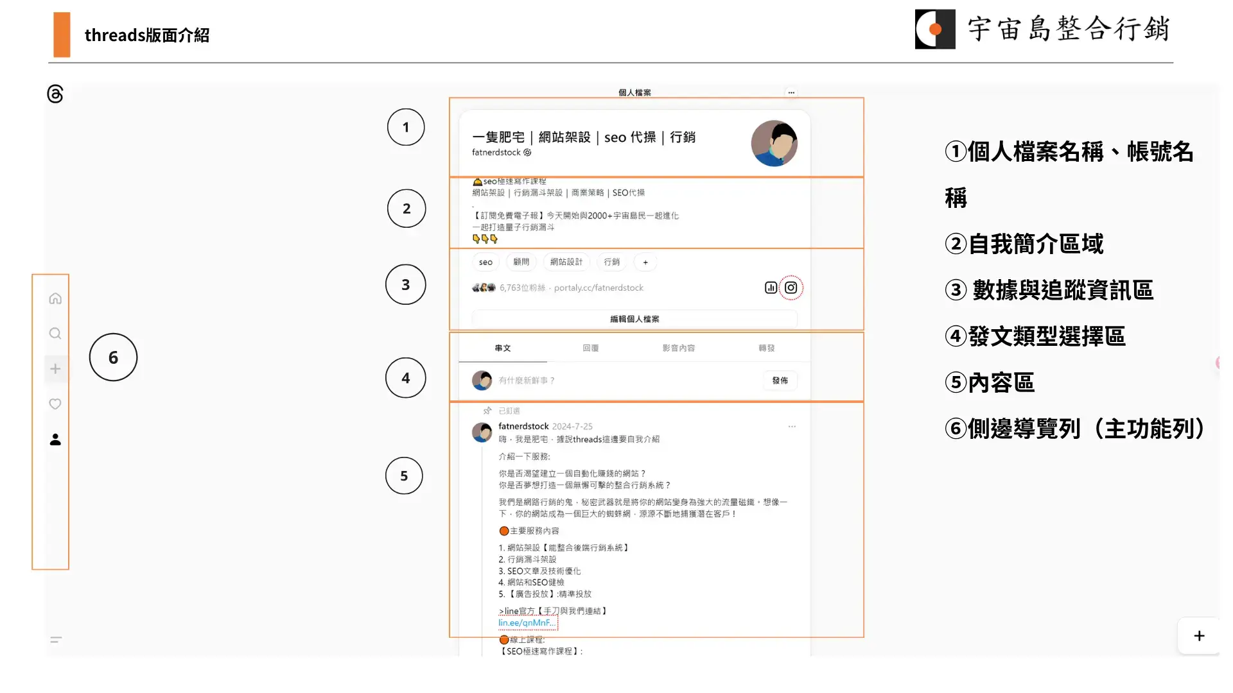This screenshot has width=1233, height=693.
Task: Open the two-line menu icon bottom left
Action: click(56, 640)
